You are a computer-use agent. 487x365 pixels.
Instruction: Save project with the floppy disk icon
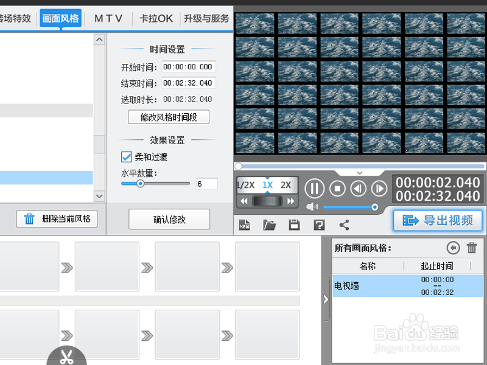tap(294, 224)
